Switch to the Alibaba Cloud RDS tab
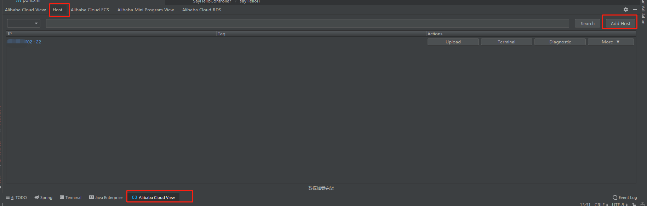This screenshot has height=206, width=647. [x=202, y=10]
